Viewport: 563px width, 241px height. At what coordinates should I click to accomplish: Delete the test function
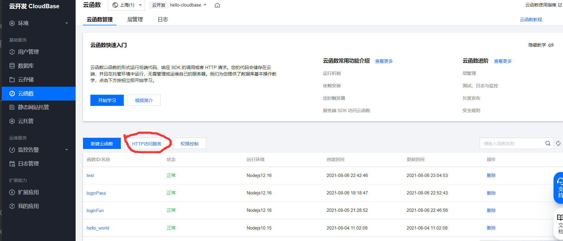tap(491, 176)
